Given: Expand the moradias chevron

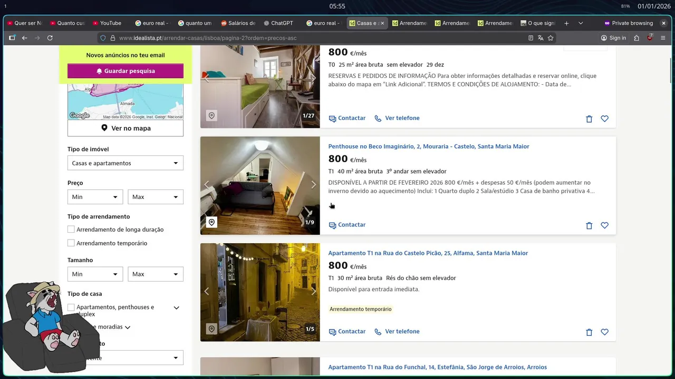Looking at the screenshot, I should tap(128, 327).
